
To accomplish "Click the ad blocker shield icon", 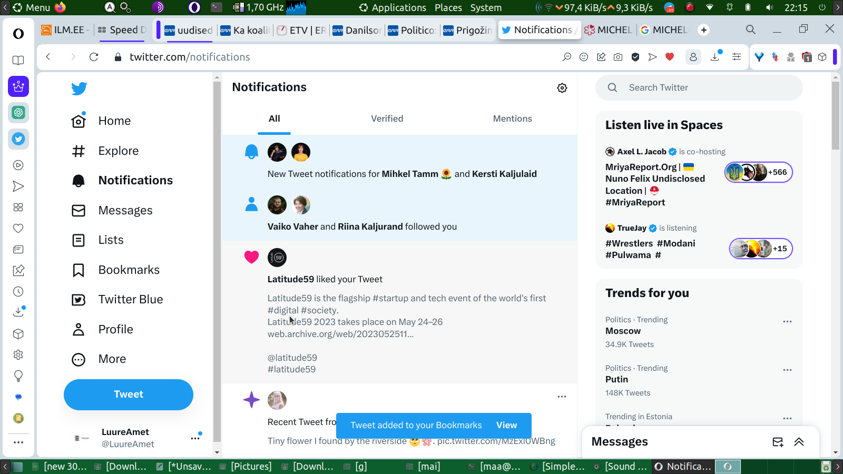I will (635, 57).
